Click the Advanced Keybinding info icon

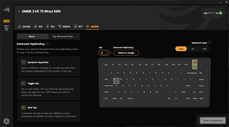pyautogui.click(x=47, y=44)
